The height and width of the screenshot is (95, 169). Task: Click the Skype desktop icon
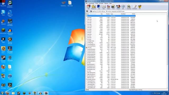[x=3, y=13]
